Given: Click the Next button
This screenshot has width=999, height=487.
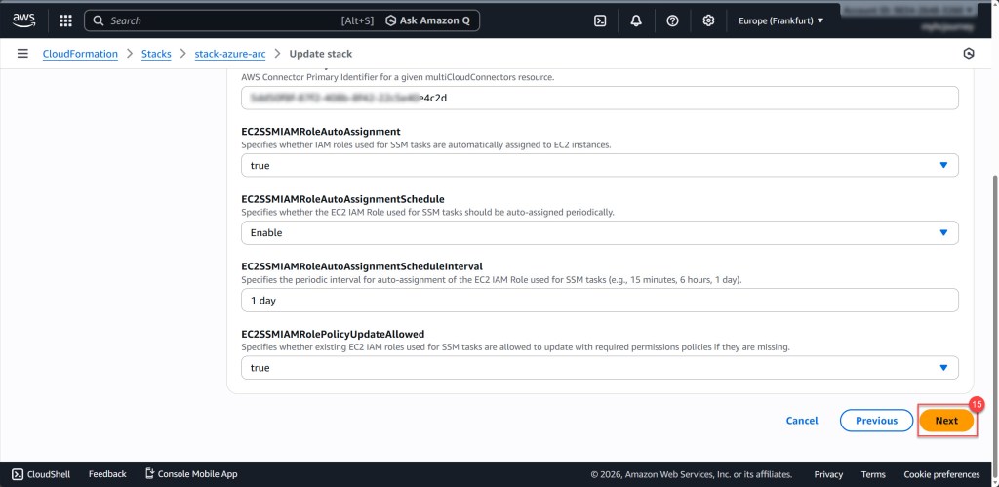Looking at the screenshot, I should pyautogui.click(x=946, y=421).
